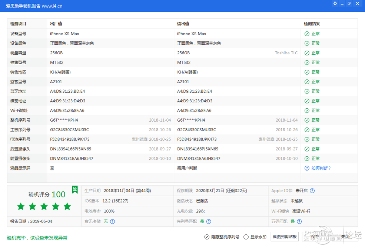This screenshot has height=248, width=365.
Task: Open settings gear in title bar
Action: coord(335,3)
